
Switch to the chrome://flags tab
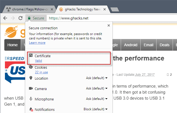click(29, 9)
